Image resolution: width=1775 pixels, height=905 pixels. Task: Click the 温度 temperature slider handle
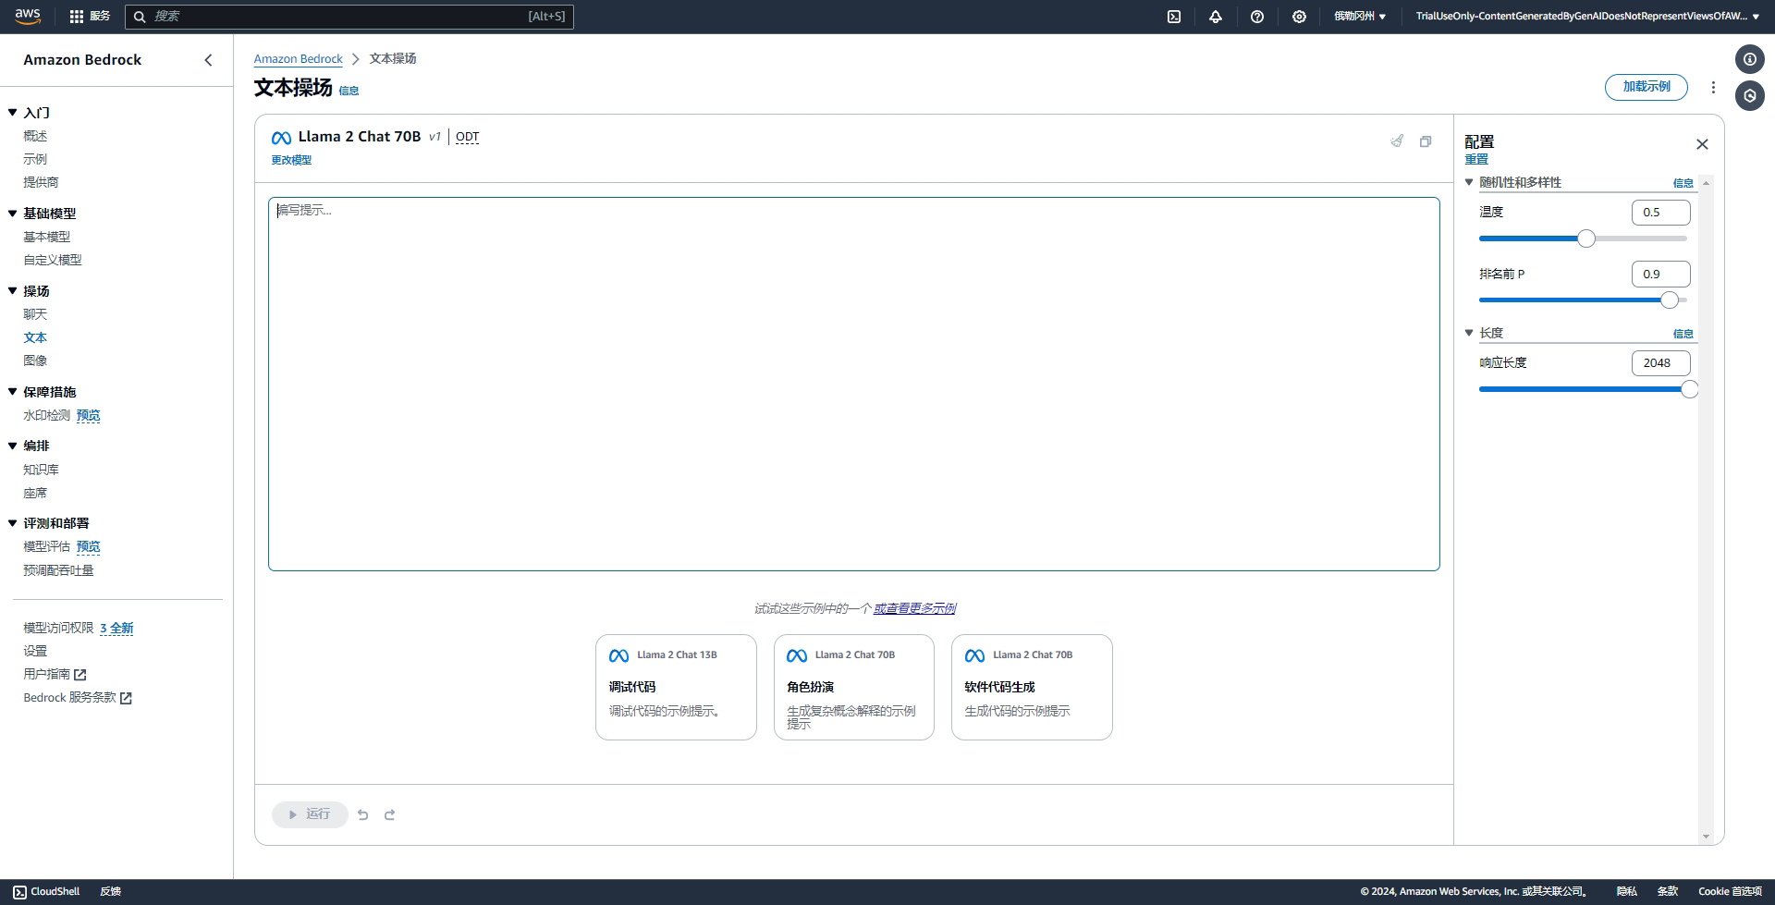point(1586,238)
